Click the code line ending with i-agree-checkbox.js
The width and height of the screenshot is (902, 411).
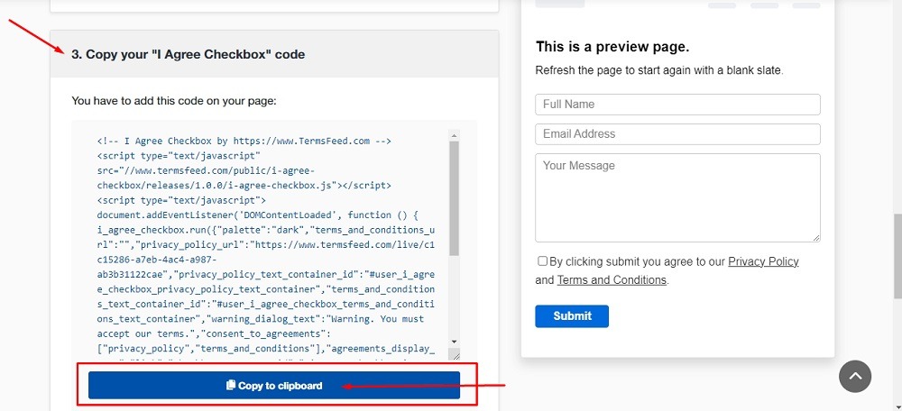coord(244,186)
